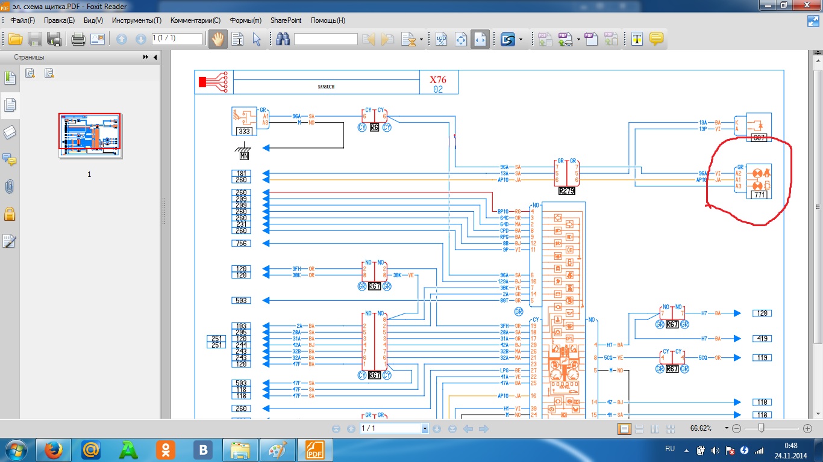The width and height of the screenshot is (823, 462).
Task: Open the Windows Start menu
Action: (15, 450)
